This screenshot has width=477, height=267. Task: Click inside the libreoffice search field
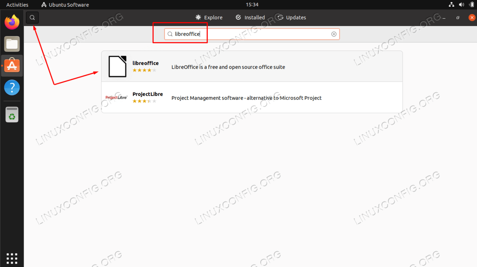[x=252, y=34]
